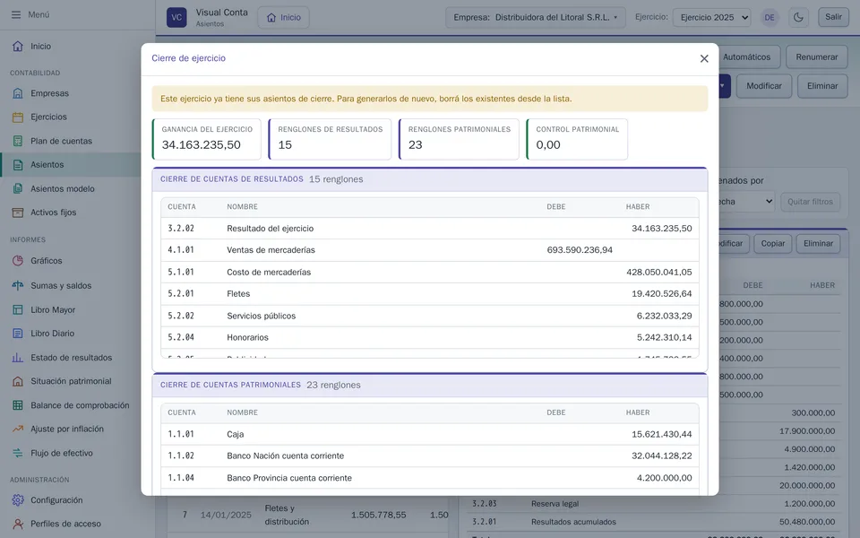Click the Renumerar button
Viewport: 860px width, 538px height.
pyautogui.click(x=817, y=57)
